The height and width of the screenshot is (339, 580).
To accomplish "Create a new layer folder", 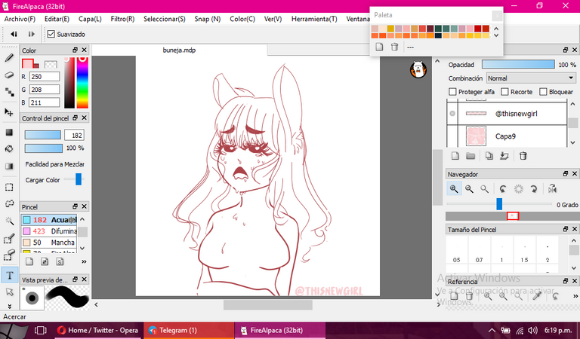I will tap(470, 156).
